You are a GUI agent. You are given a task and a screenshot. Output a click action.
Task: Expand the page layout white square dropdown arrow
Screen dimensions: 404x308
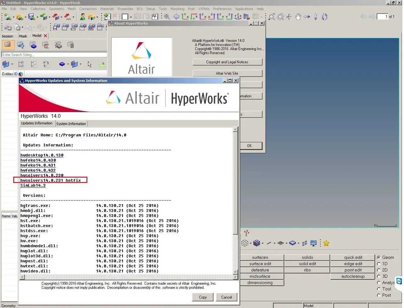pos(131,17)
